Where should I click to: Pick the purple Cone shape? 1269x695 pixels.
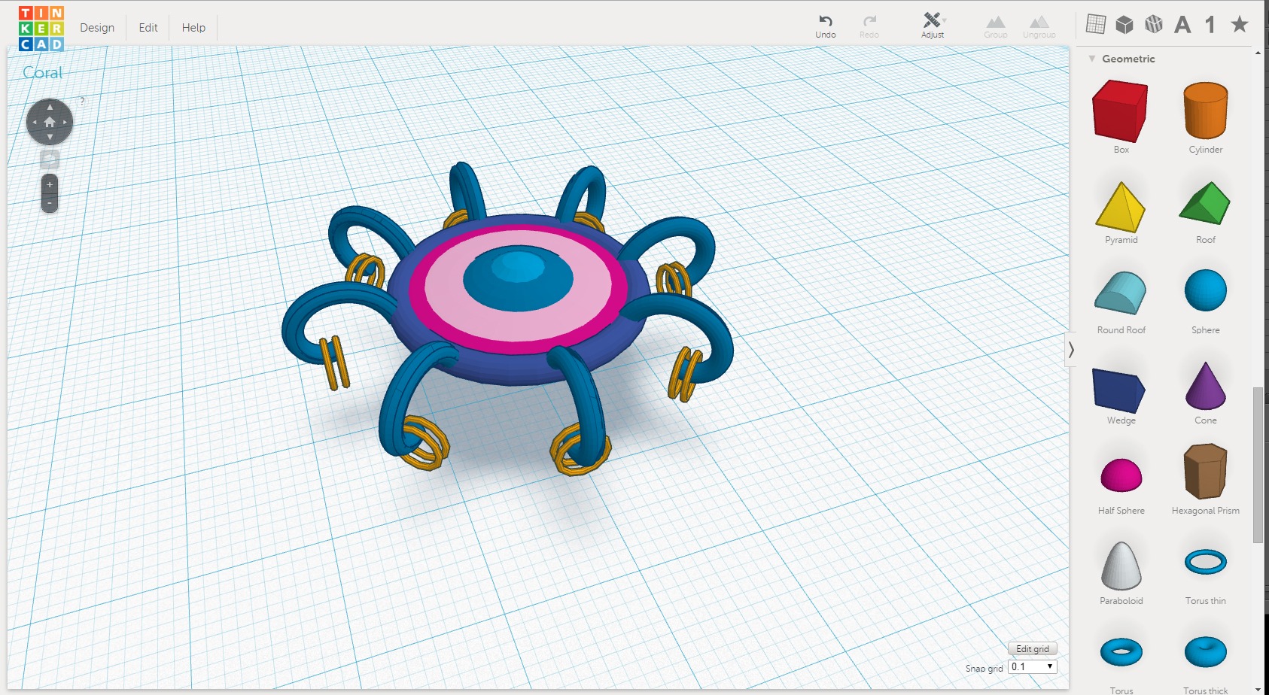point(1206,385)
